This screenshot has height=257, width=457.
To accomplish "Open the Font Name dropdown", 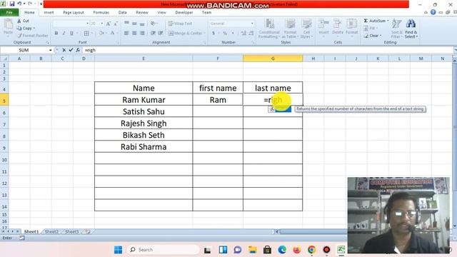I will pos(87,24).
